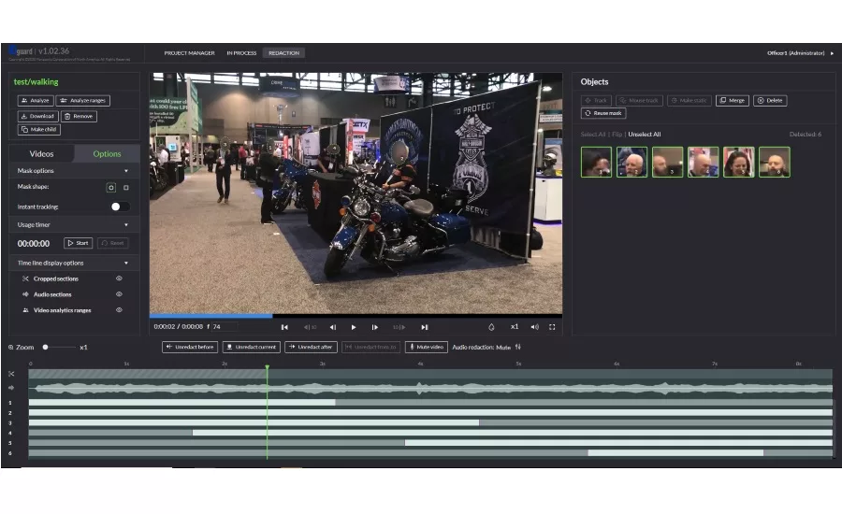Collapse the Usage timer section
The width and height of the screenshot is (842, 514).
[x=126, y=225]
